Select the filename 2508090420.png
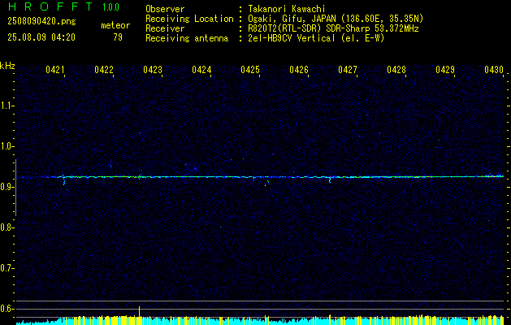 pos(41,21)
